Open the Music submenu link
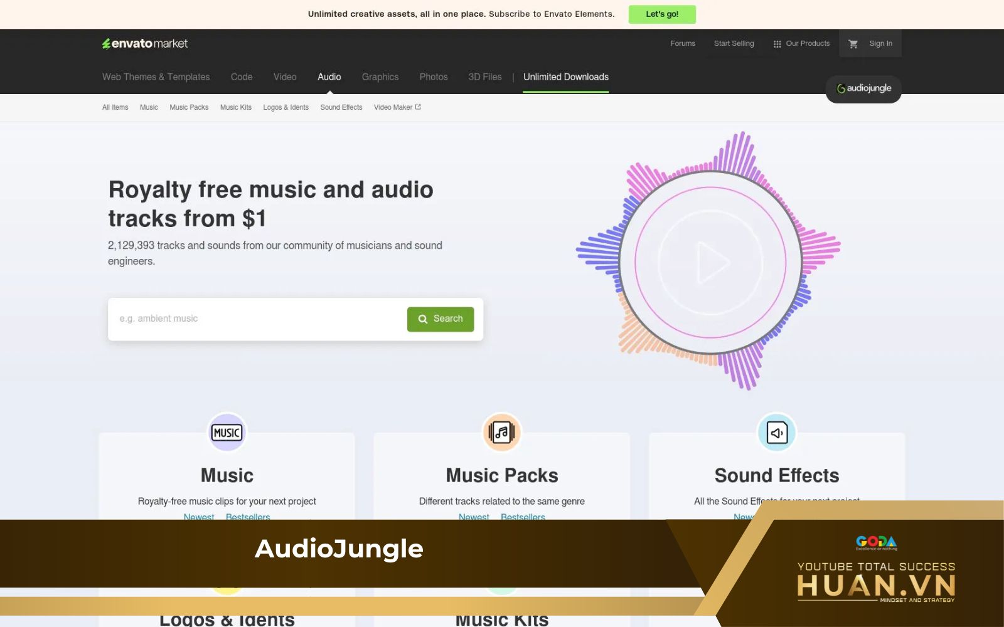1004x627 pixels. click(x=149, y=107)
